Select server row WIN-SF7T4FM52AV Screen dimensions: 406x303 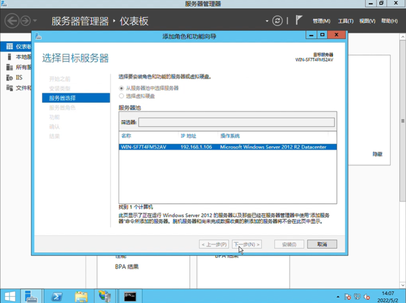point(228,147)
